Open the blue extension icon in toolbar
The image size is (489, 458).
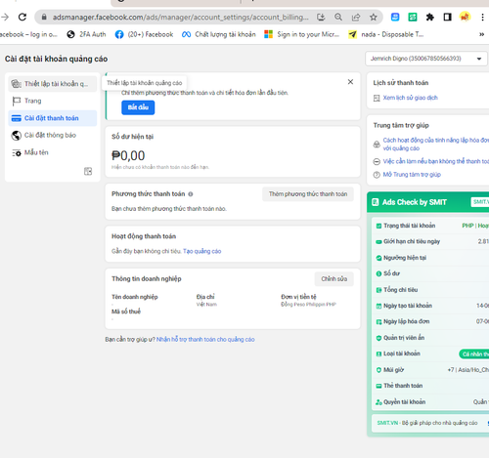click(x=395, y=17)
